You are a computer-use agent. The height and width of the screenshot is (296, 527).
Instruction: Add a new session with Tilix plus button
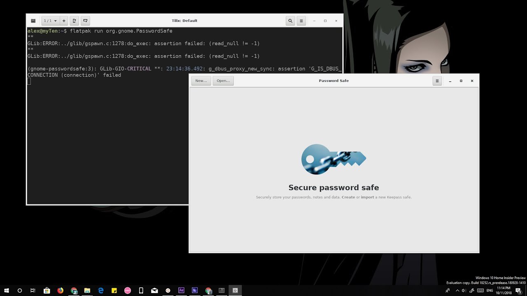click(64, 21)
